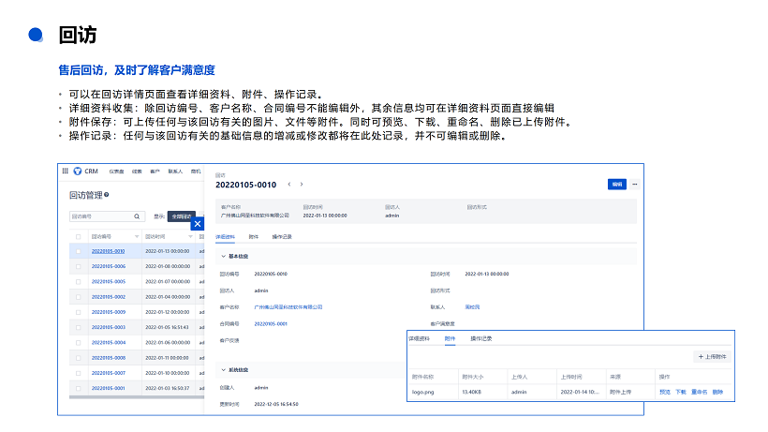Click the help icon beside 回访管理
This screenshot has width=768, height=432.
[107, 195]
